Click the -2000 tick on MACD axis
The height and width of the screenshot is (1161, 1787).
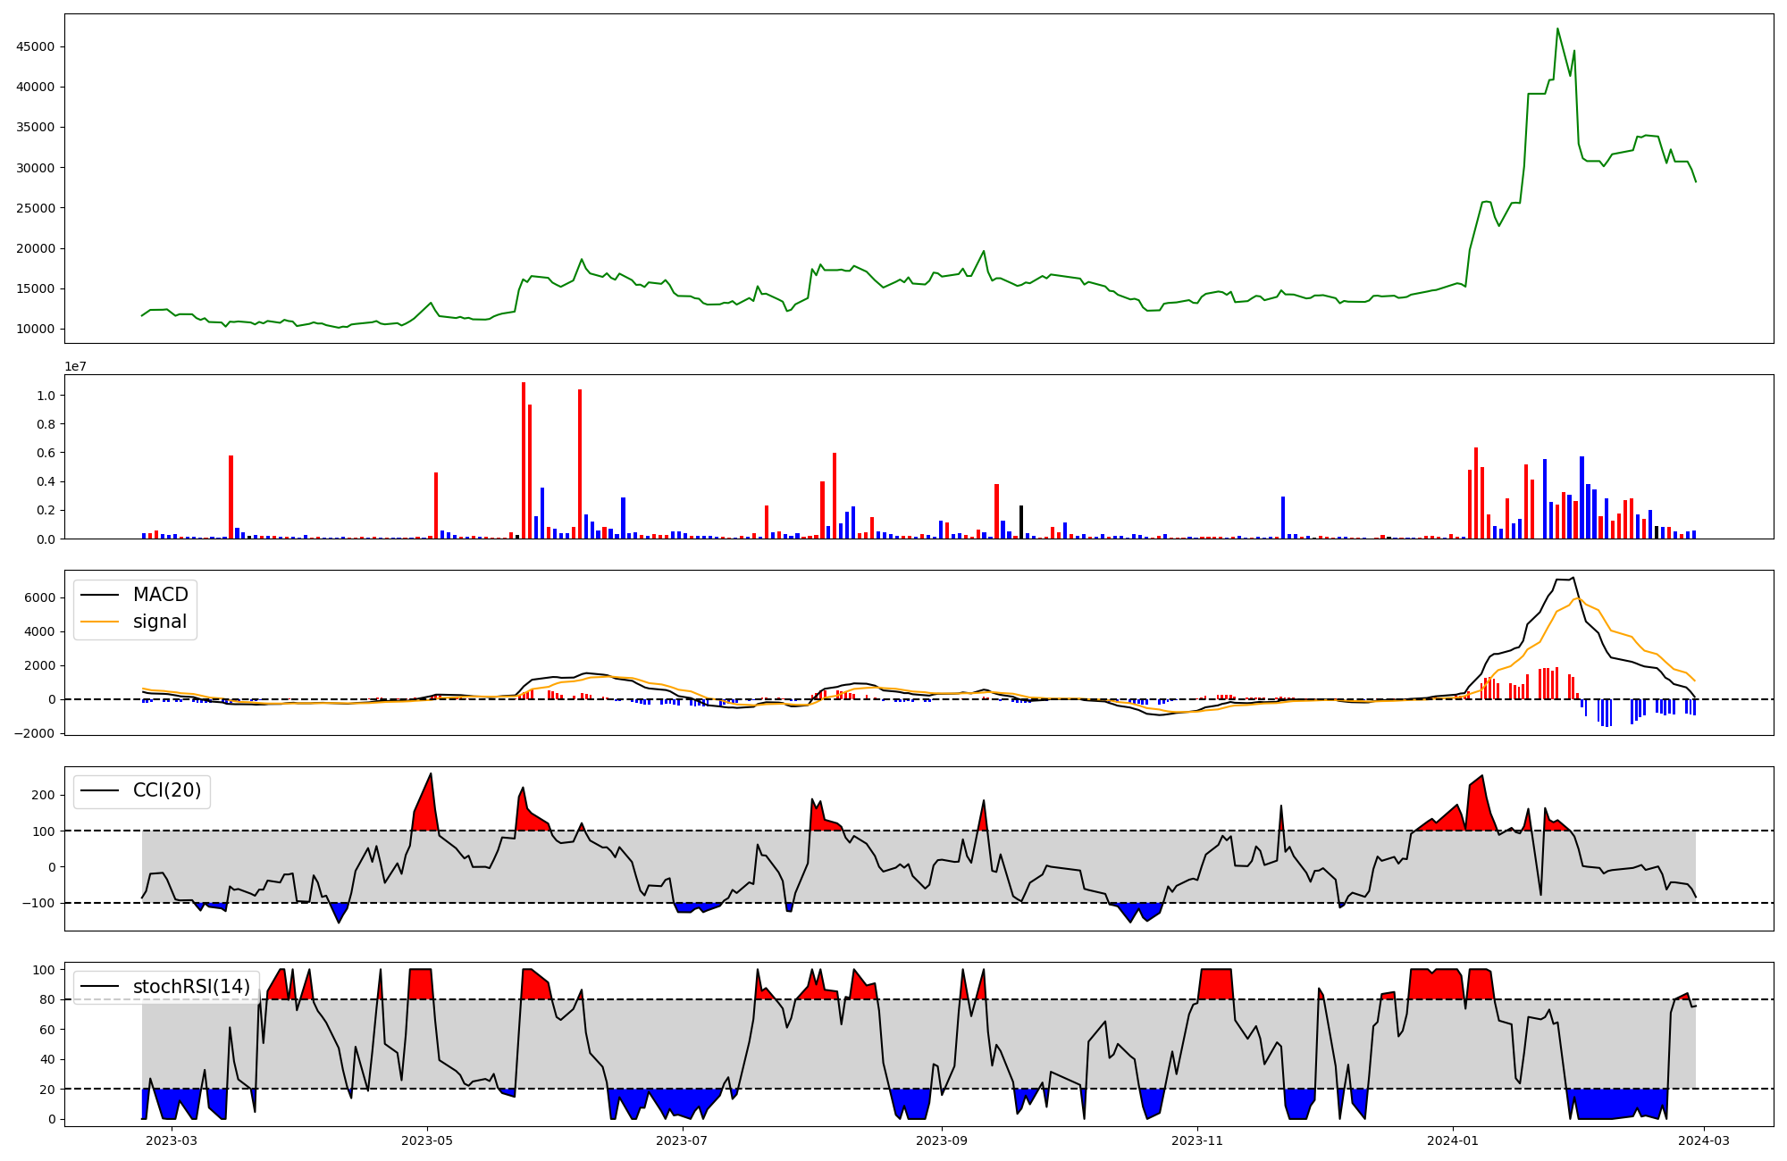pos(34,733)
